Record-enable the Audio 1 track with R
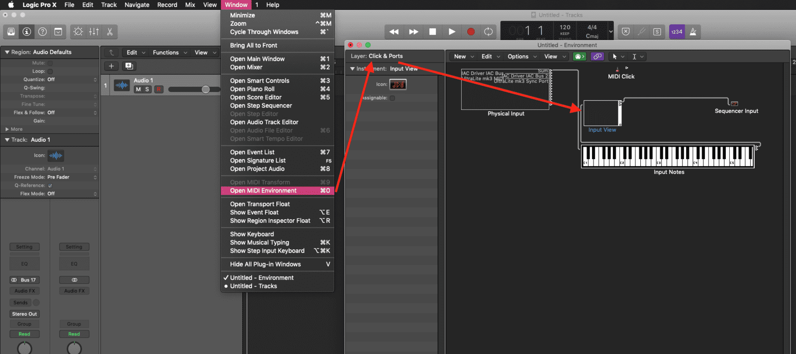Image resolution: width=796 pixels, height=354 pixels. pos(159,89)
